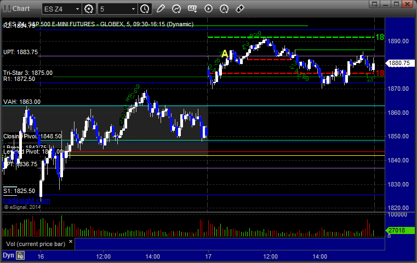Click the 1860.00 price axis label
The image size is (417, 263).
(x=398, y=113)
